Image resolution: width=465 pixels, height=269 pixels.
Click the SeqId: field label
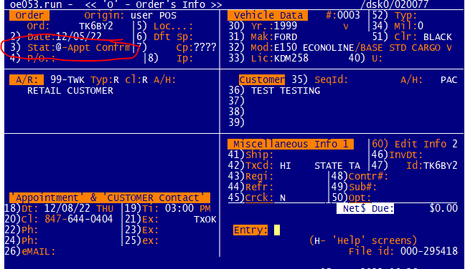point(332,80)
